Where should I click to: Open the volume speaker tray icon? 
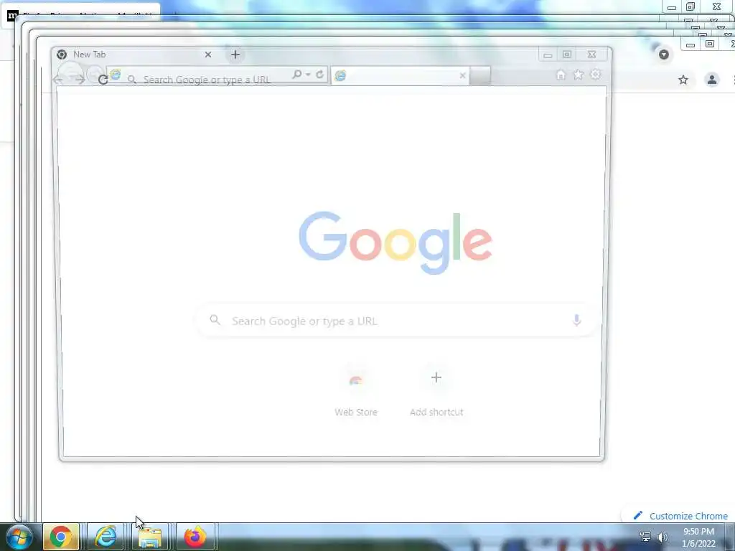click(x=663, y=537)
